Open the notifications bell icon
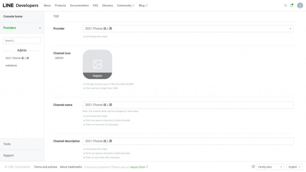 pyautogui.click(x=292, y=5)
